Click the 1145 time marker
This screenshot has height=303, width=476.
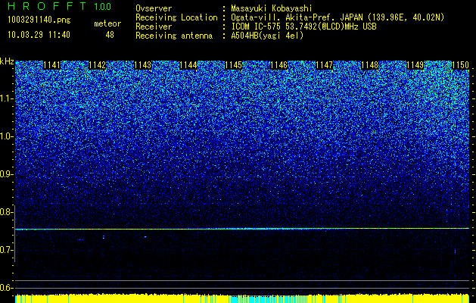coord(233,65)
